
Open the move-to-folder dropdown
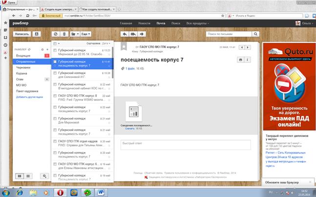[x=75, y=34]
